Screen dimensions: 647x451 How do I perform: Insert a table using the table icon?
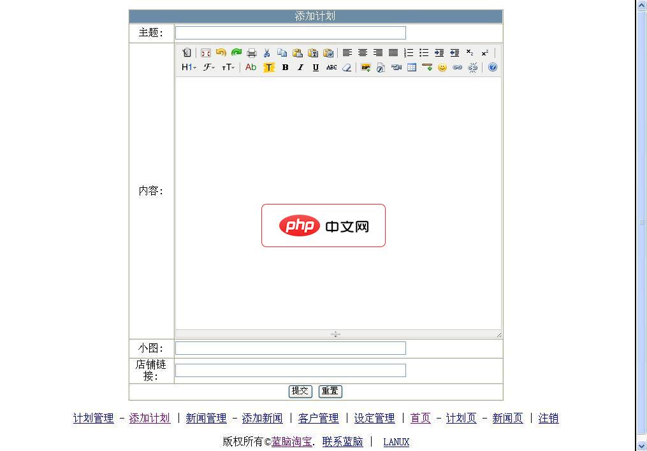point(411,68)
